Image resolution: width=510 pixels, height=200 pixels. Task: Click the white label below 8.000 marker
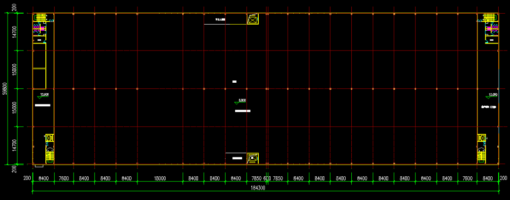coord(243,111)
